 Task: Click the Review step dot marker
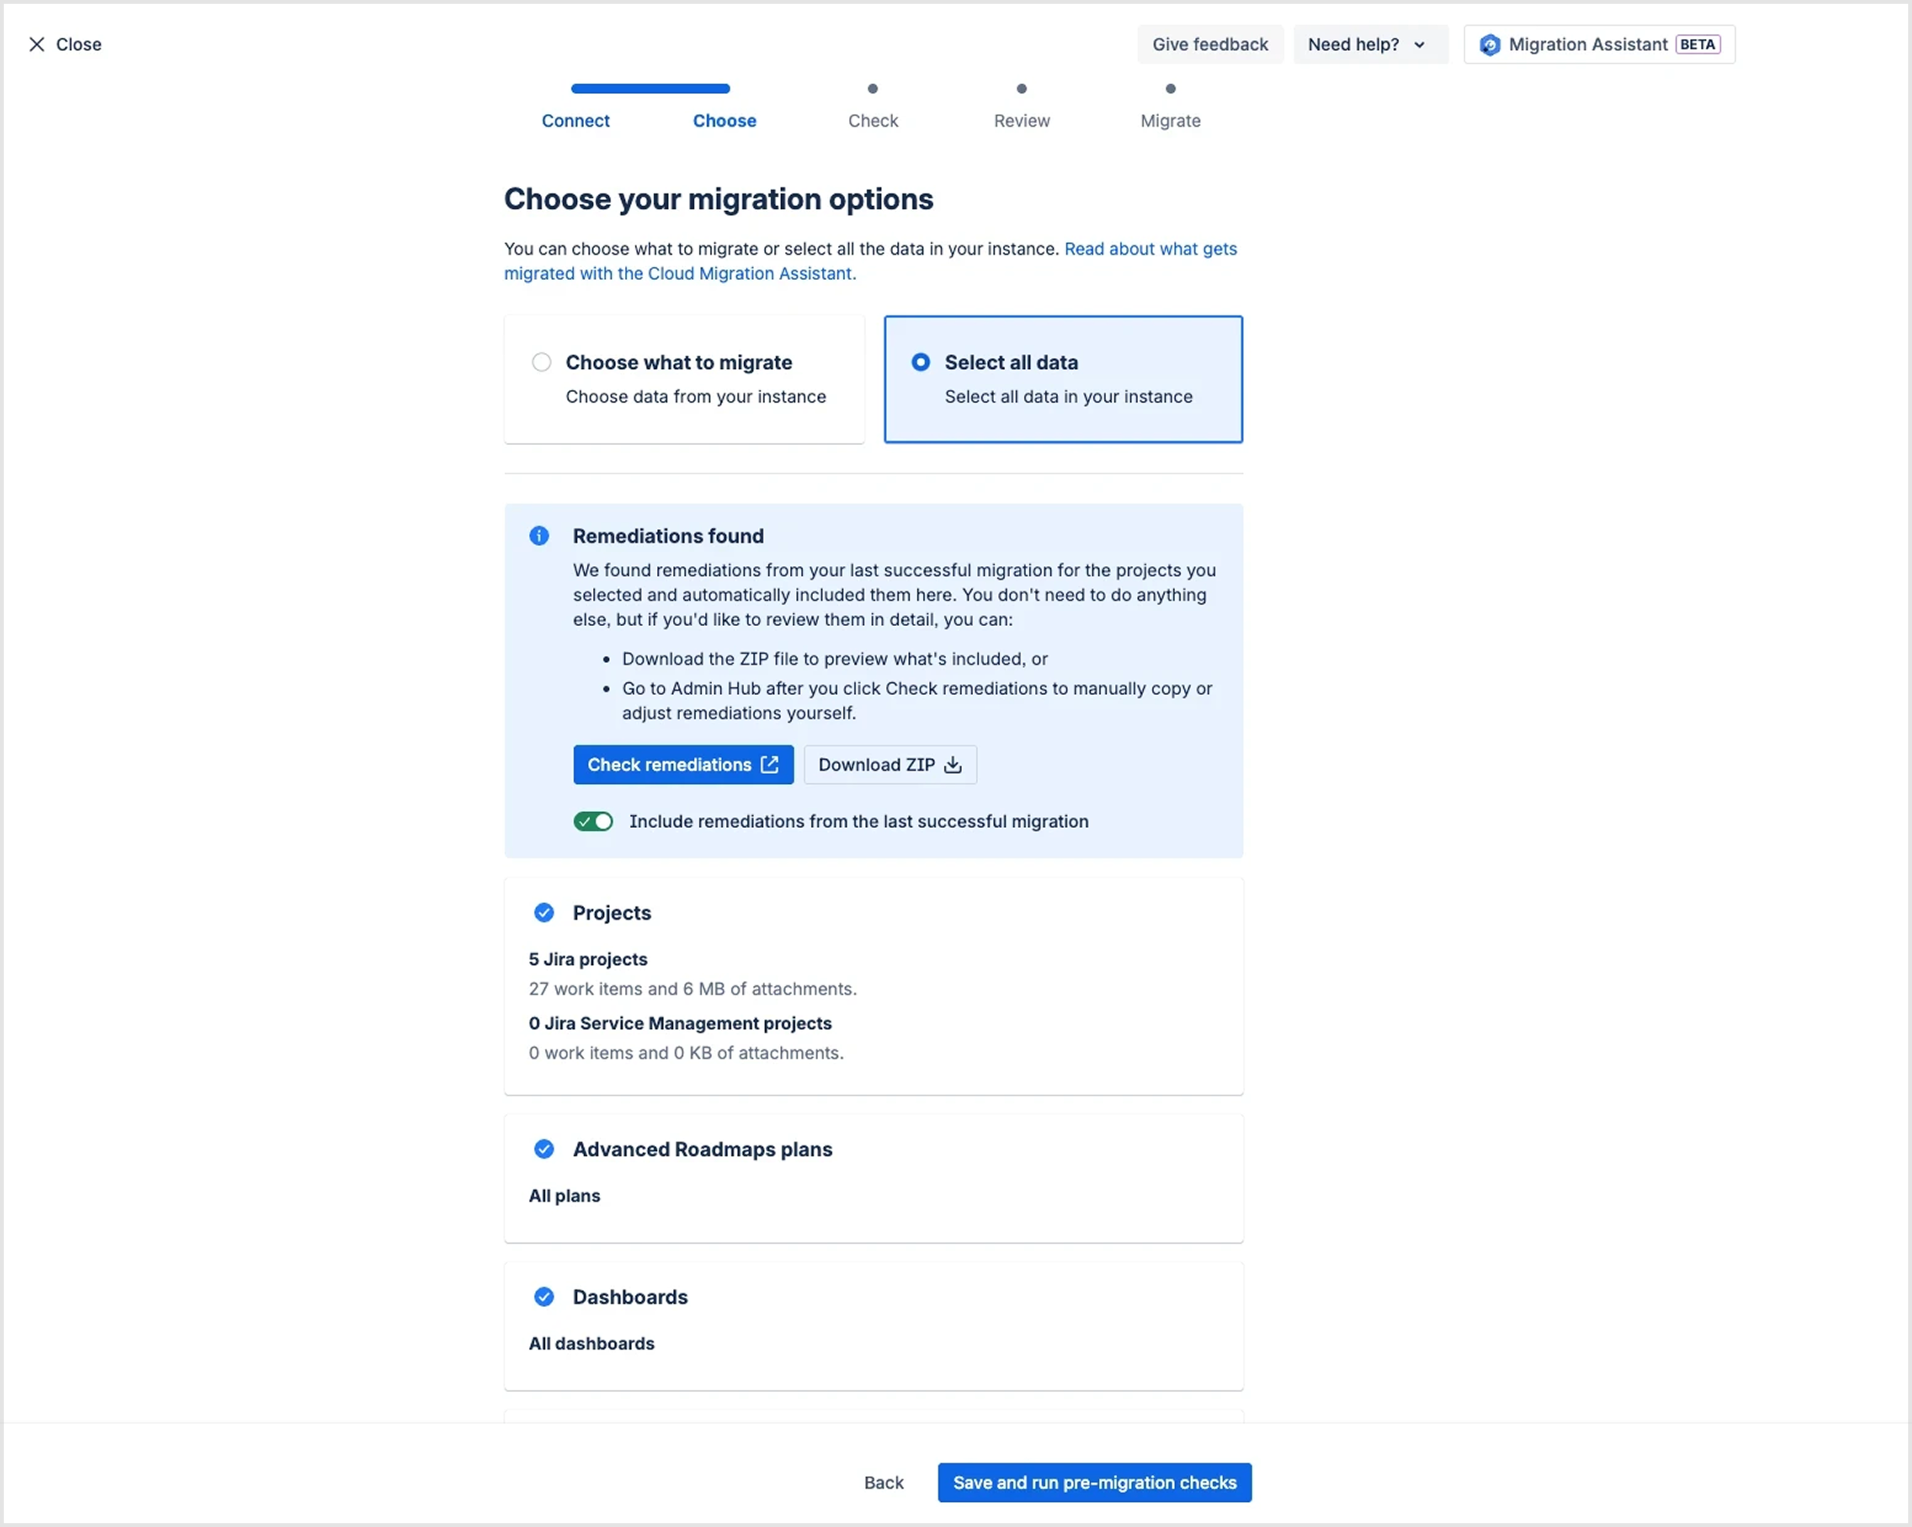pyautogui.click(x=1022, y=89)
